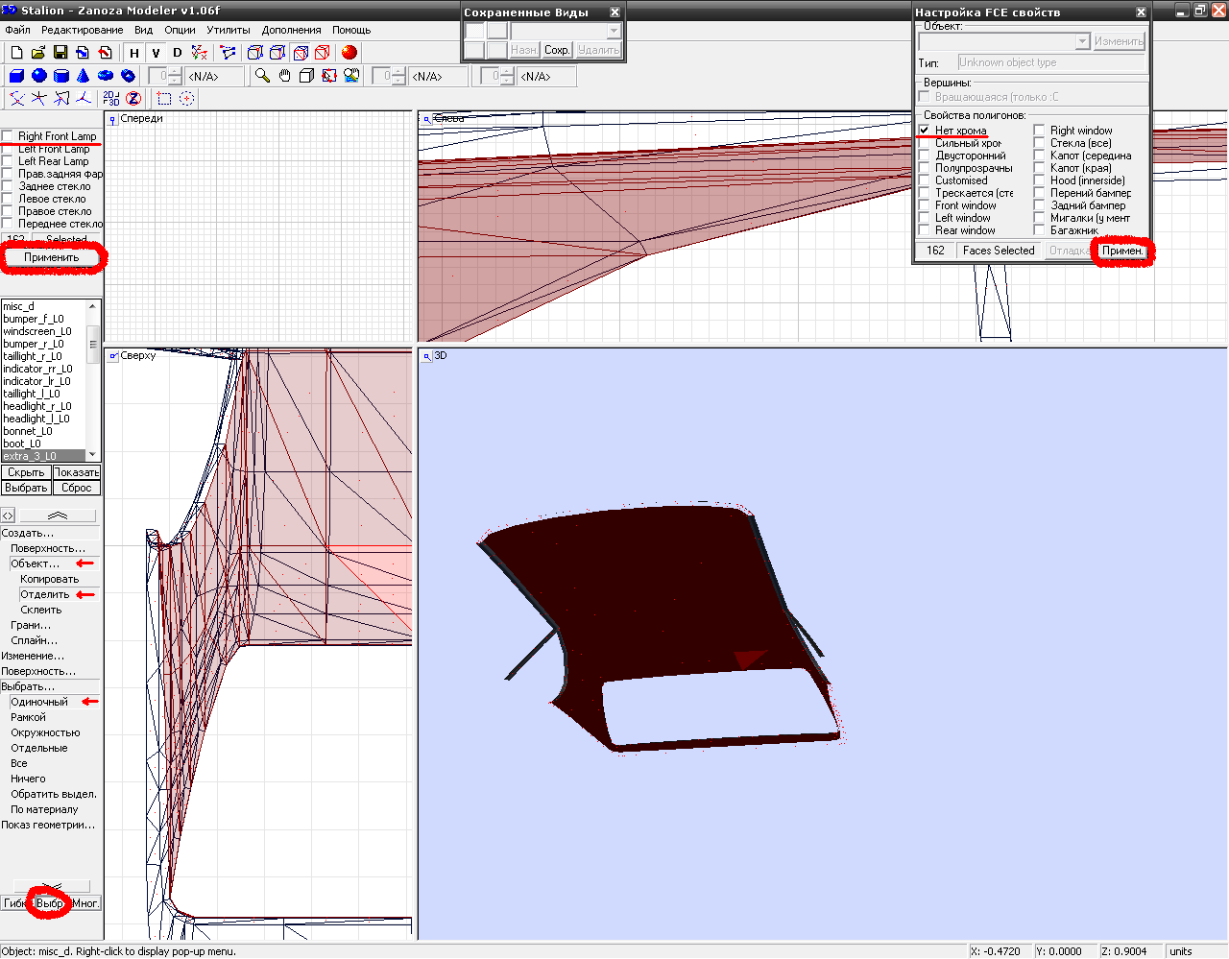This screenshot has width=1229, height=959.
Task: Open the Опции menu
Action: click(180, 30)
